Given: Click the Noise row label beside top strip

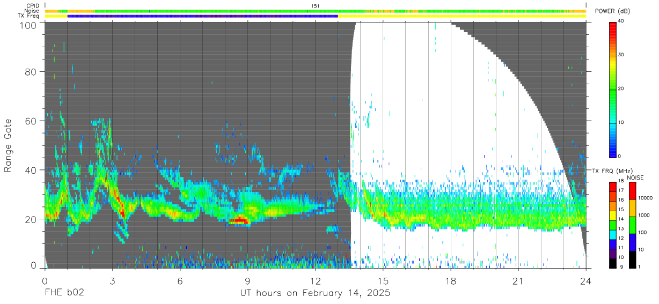Looking at the screenshot, I should pyautogui.click(x=32, y=11).
